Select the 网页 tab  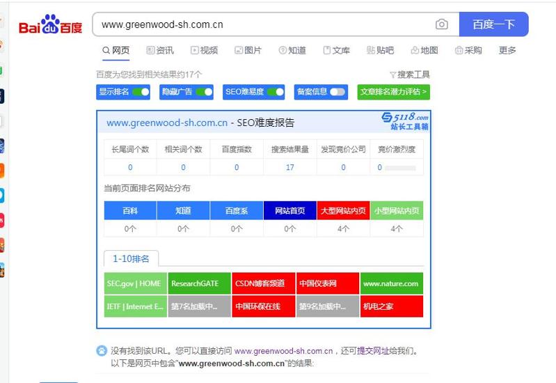coord(116,50)
